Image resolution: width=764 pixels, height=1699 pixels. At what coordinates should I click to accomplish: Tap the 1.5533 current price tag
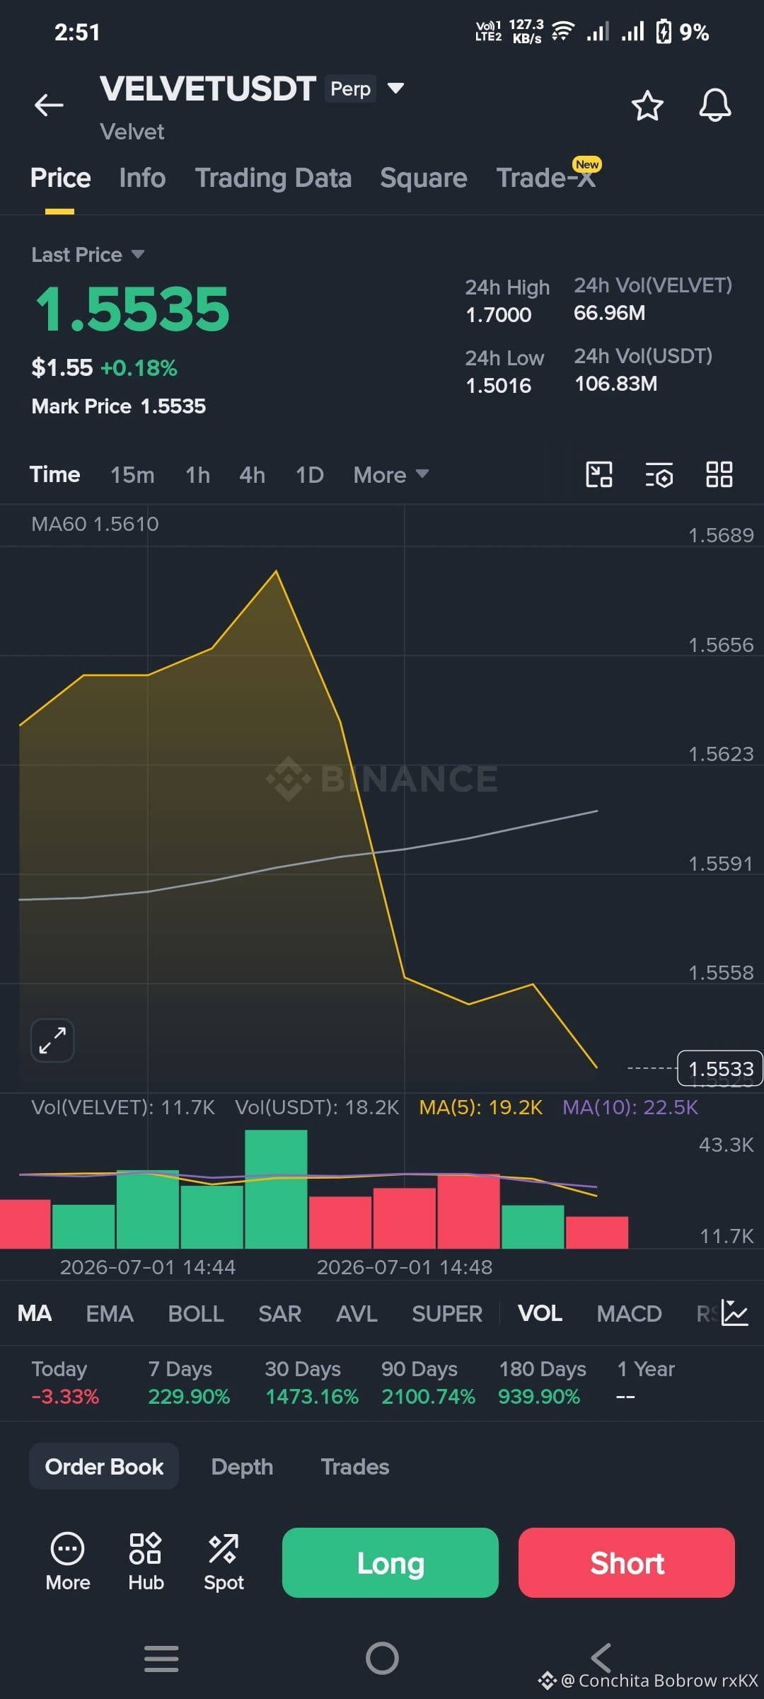coord(720,1068)
